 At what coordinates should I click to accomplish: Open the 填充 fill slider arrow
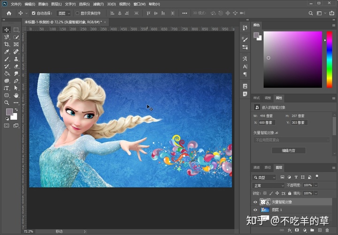pyautogui.click(x=316, y=193)
